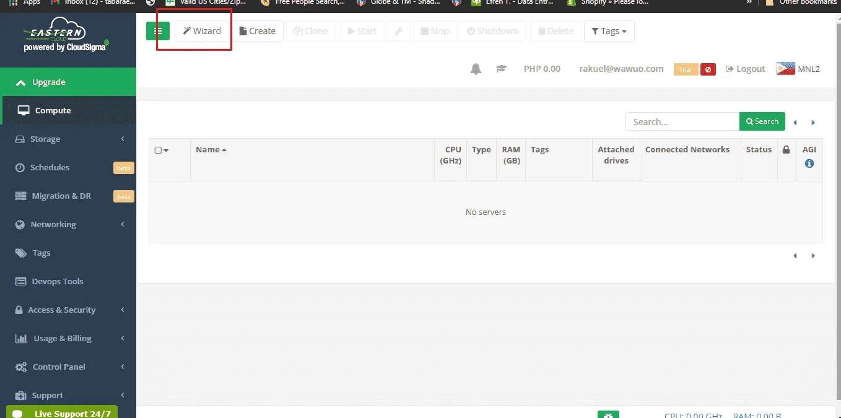Go to previous page below the table
The height and width of the screenshot is (418, 841).
coord(795,256)
